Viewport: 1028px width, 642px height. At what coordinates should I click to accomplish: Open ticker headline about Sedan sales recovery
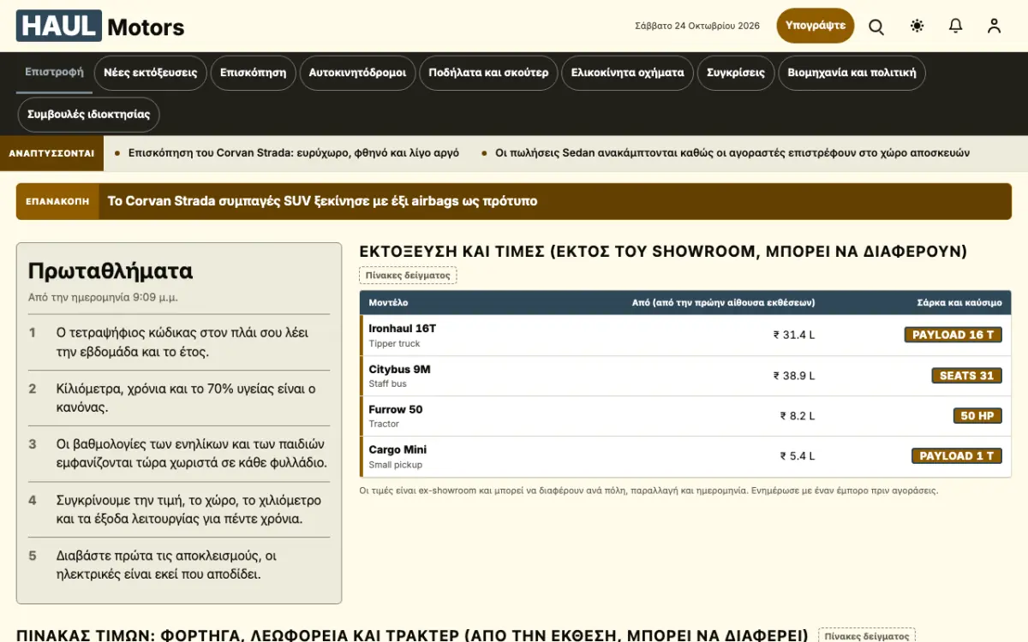coord(732,153)
